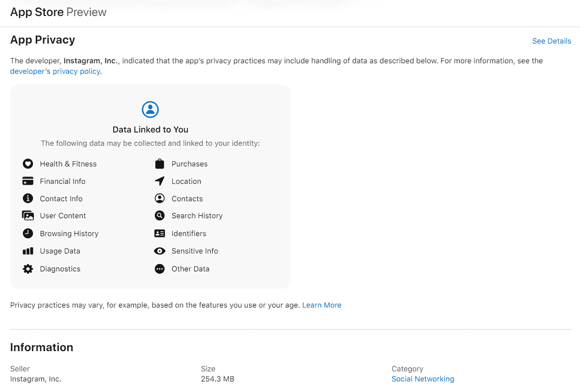Click the bold Instagram, Inc. developer name
Screen dimensions: 580x386
coord(91,61)
